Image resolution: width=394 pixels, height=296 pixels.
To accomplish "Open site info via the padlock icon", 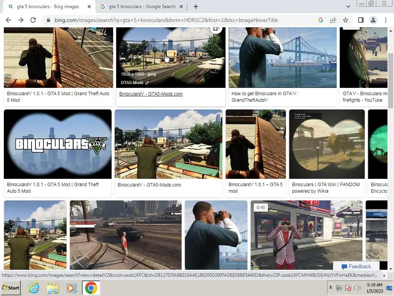I will coord(48,20).
